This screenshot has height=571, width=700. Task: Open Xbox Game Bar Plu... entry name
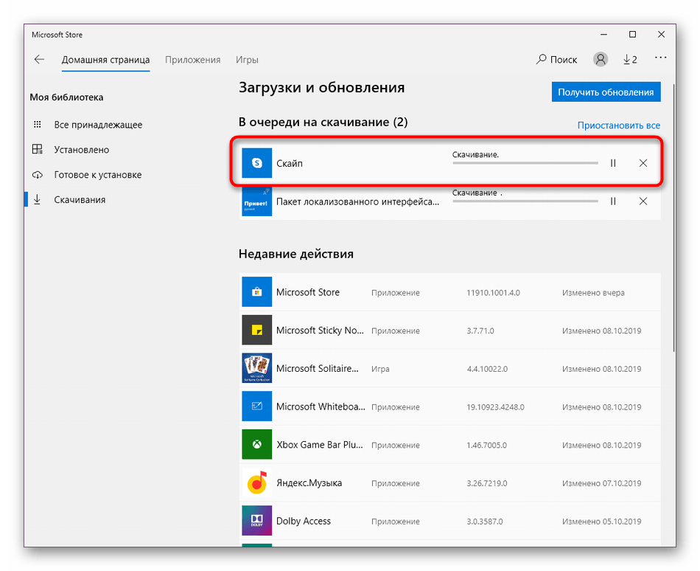tap(320, 445)
